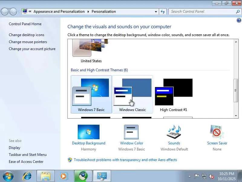Image resolution: width=242 pixels, height=182 pixels.
Task: Open Change your account picture
Action: pos(32,49)
